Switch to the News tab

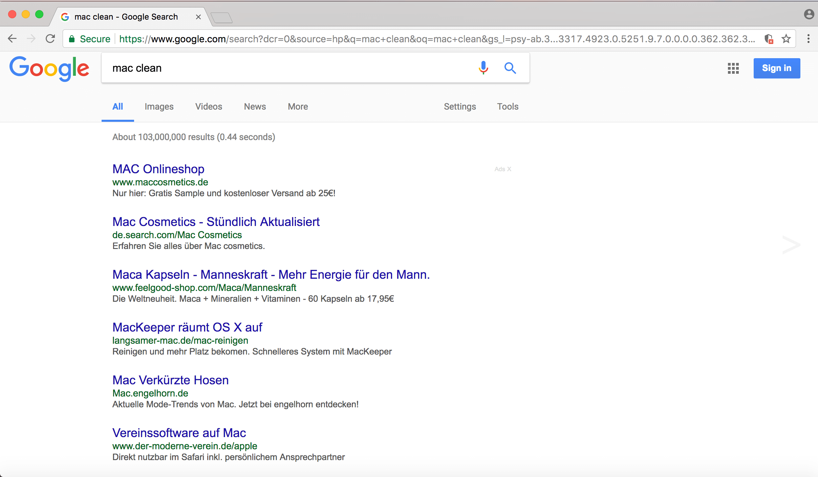(x=255, y=107)
